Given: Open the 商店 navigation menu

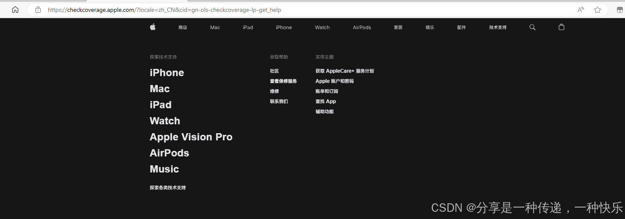Looking at the screenshot, I should [183, 27].
